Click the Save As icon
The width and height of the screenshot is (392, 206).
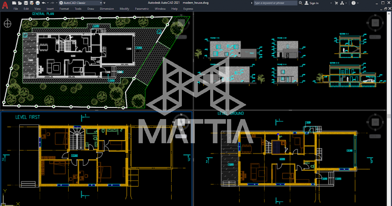(32, 3)
